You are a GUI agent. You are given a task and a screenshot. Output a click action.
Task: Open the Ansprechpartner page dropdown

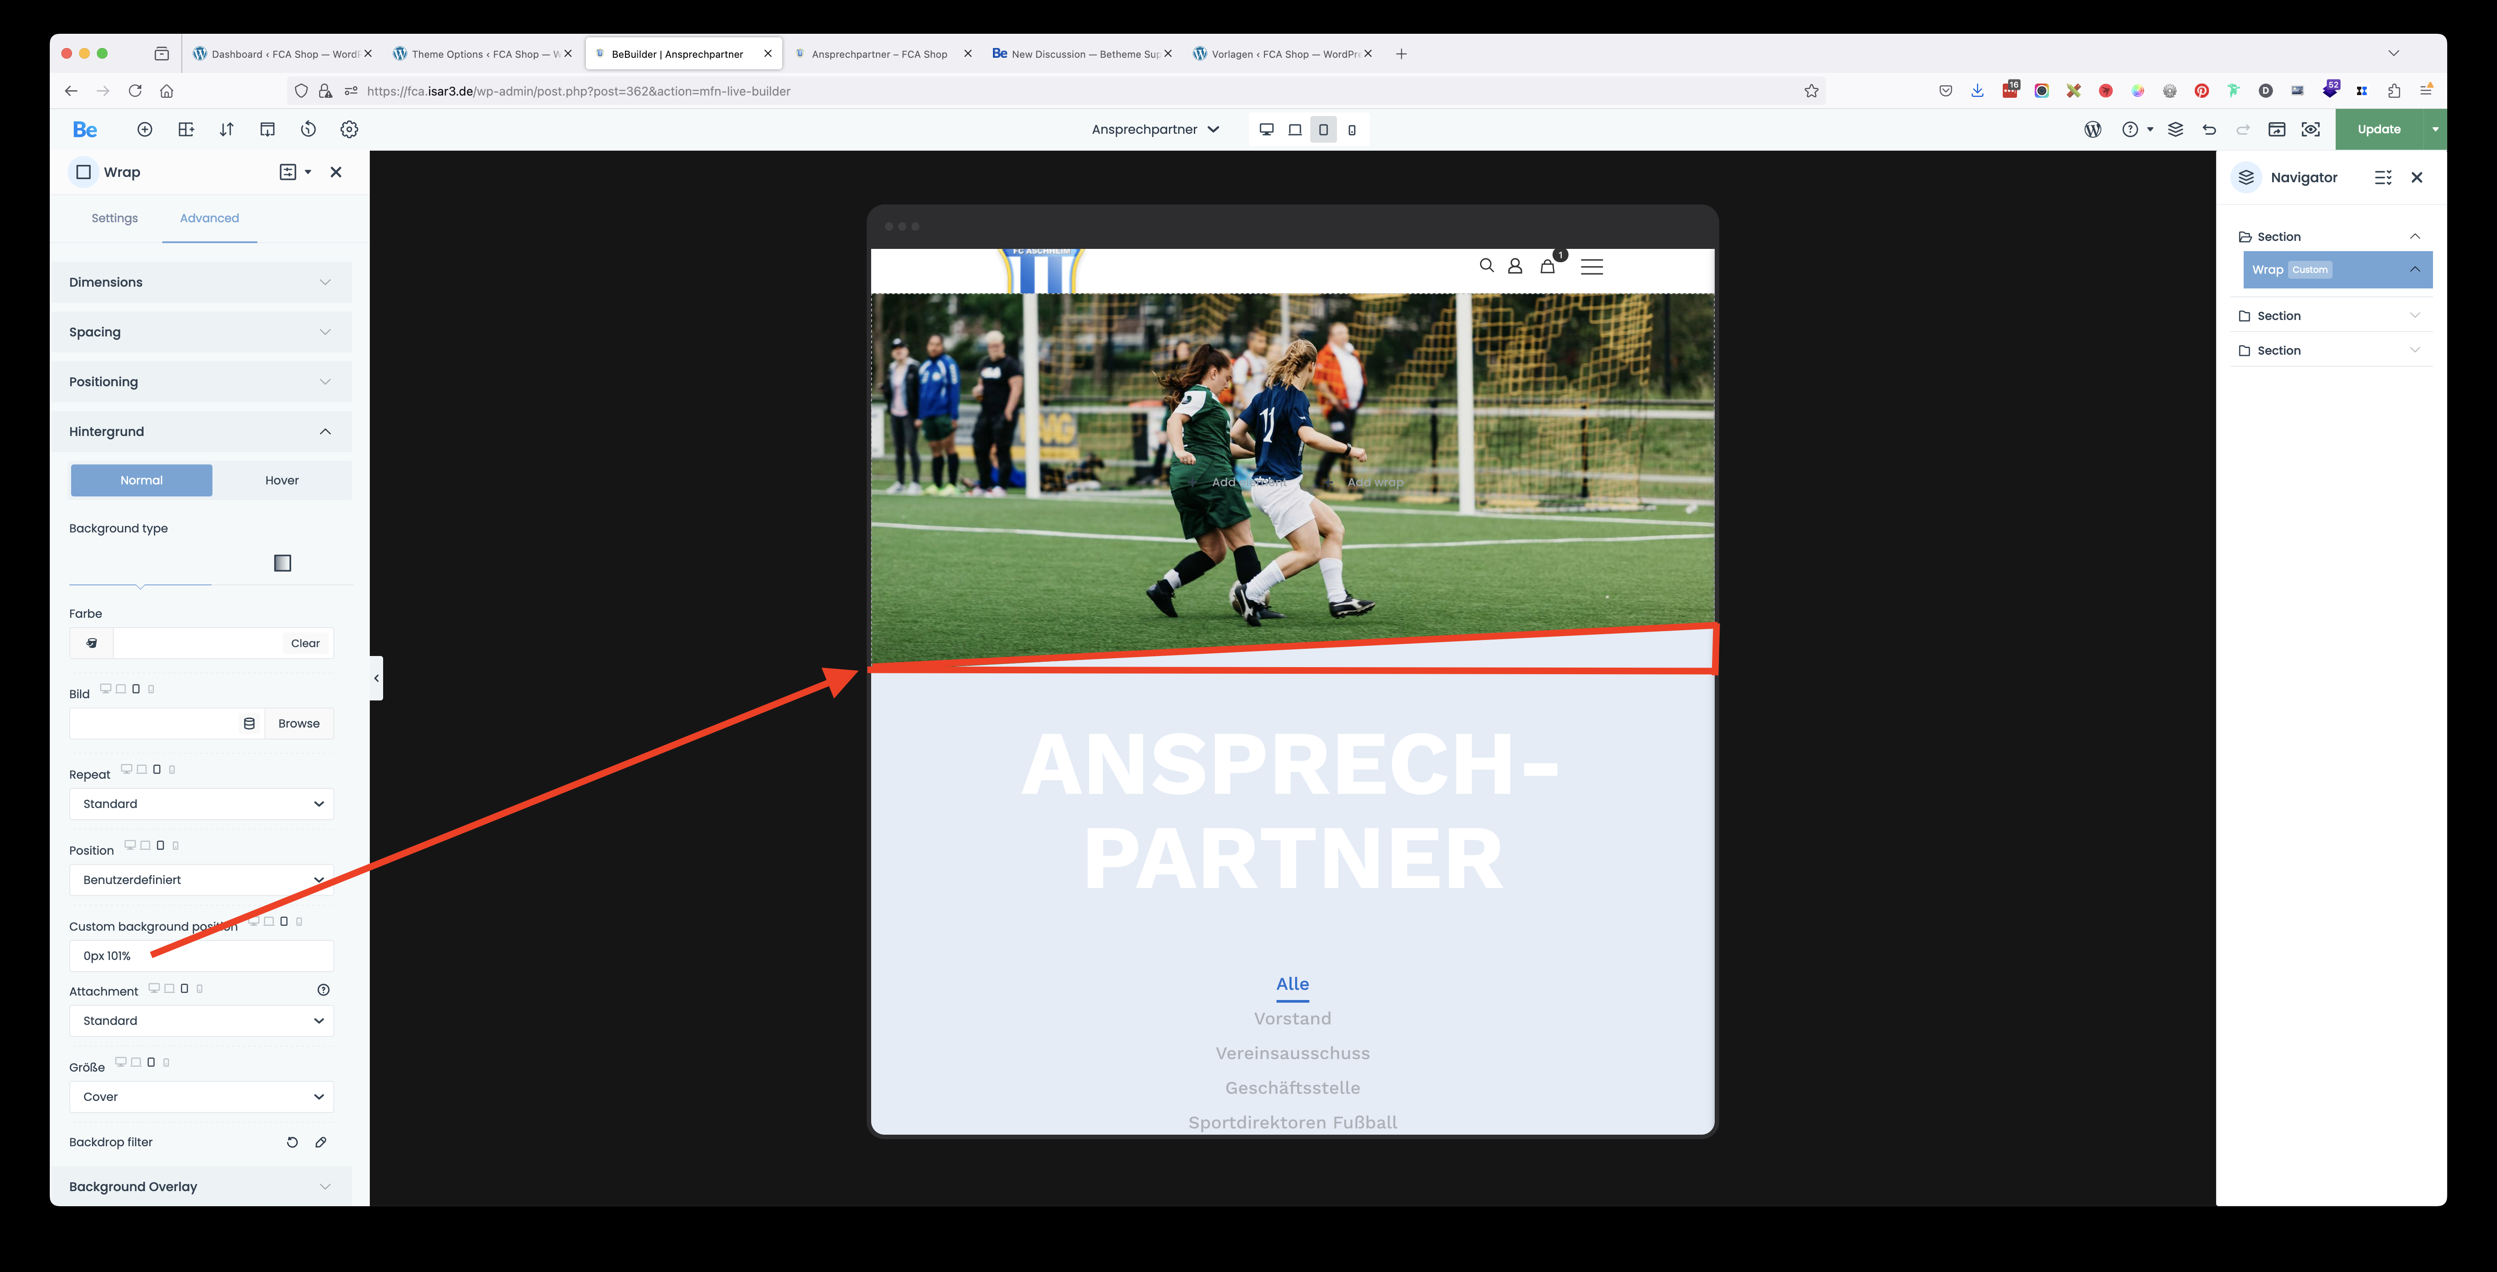coord(1156,130)
